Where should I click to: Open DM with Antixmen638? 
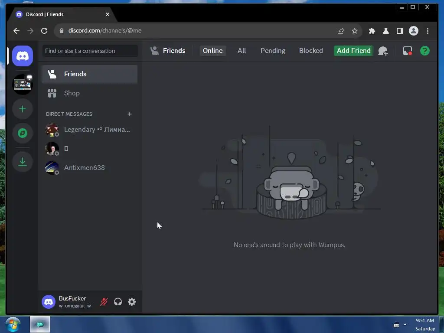point(89,168)
